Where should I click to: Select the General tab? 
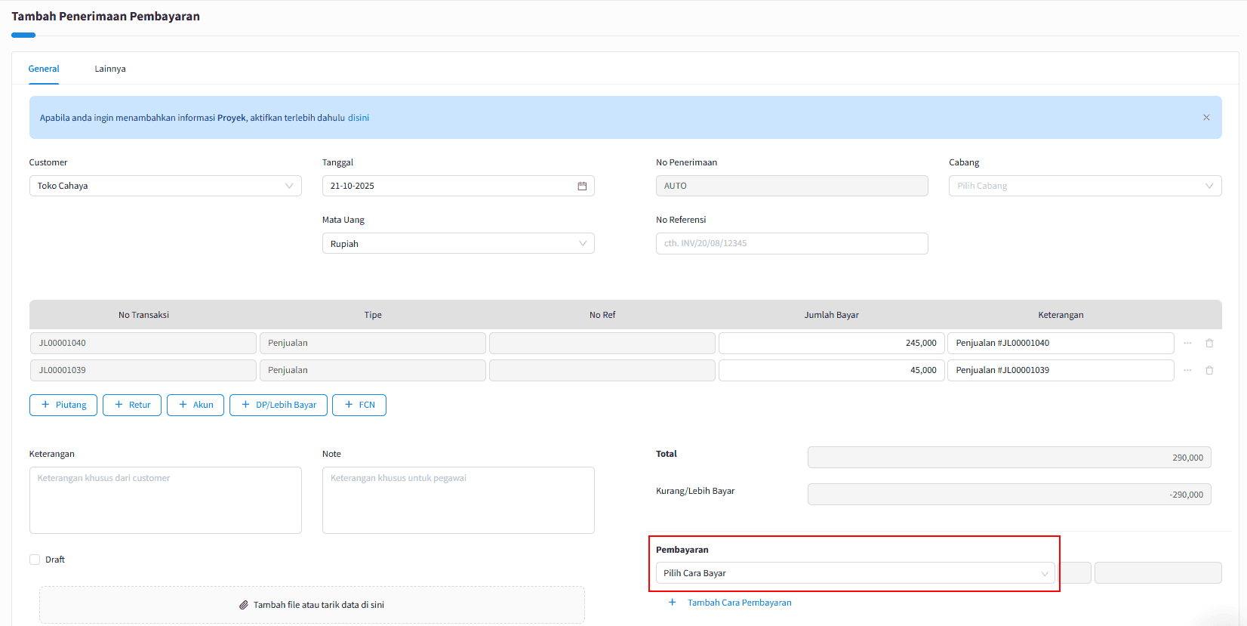pos(44,69)
